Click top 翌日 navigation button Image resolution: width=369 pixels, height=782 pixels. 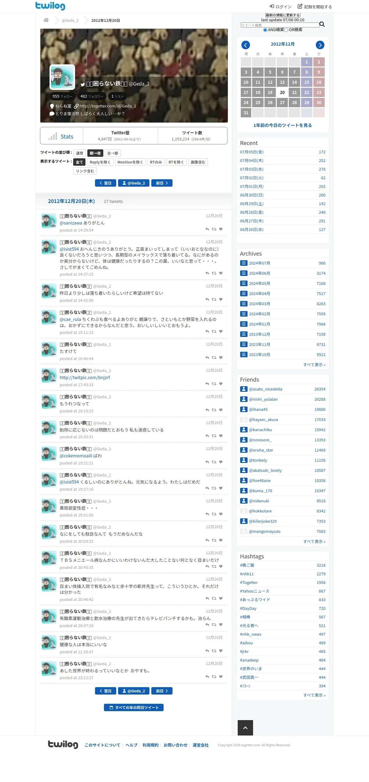coord(105,183)
